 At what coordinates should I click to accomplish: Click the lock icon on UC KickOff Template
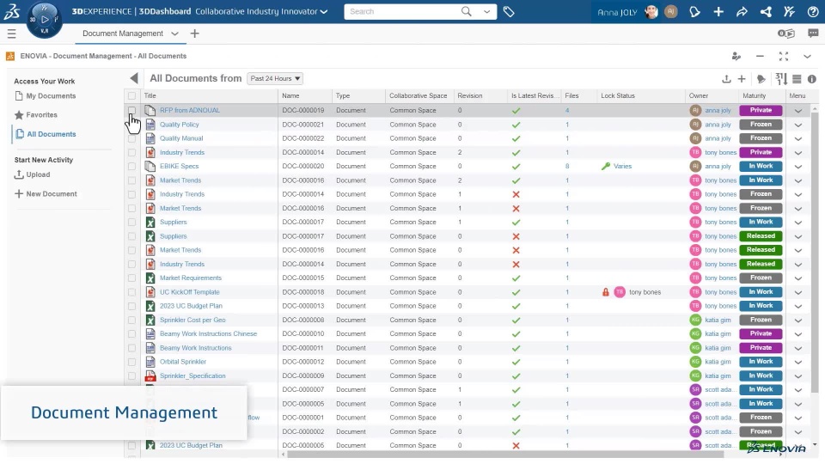click(x=606, y=292)
